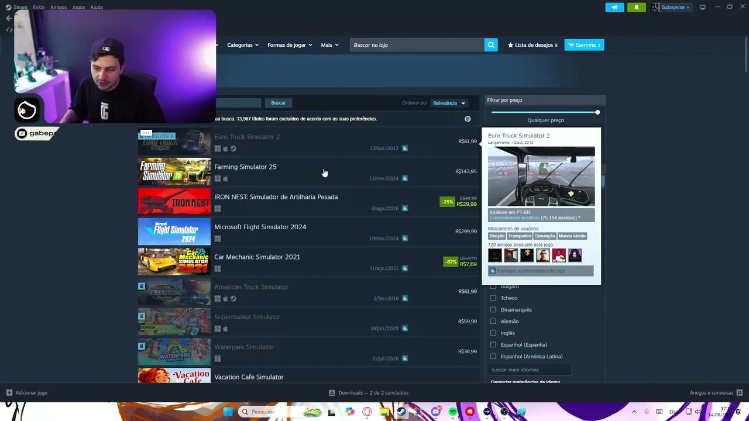Open the notifications bell
Image resolution: width=749 pixels, height=421 pixels.
[x=637, y=7]
